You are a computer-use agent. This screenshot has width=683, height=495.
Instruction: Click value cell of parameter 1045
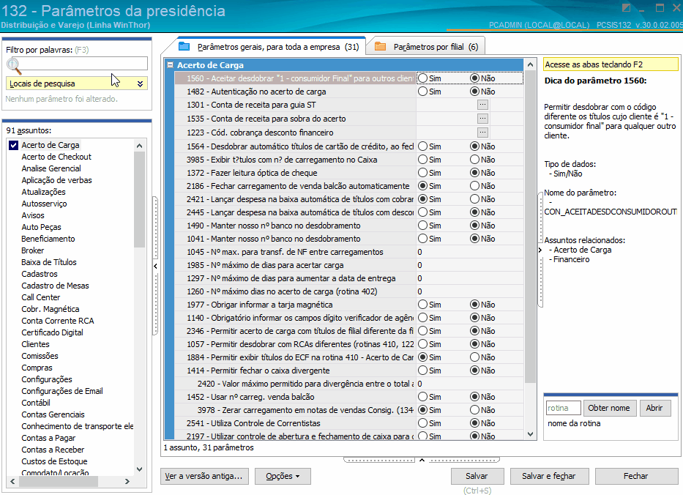(469, 252)
